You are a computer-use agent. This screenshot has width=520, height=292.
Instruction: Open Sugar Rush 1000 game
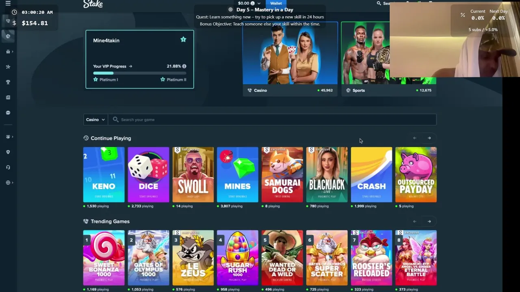click(x=238, y=258)
